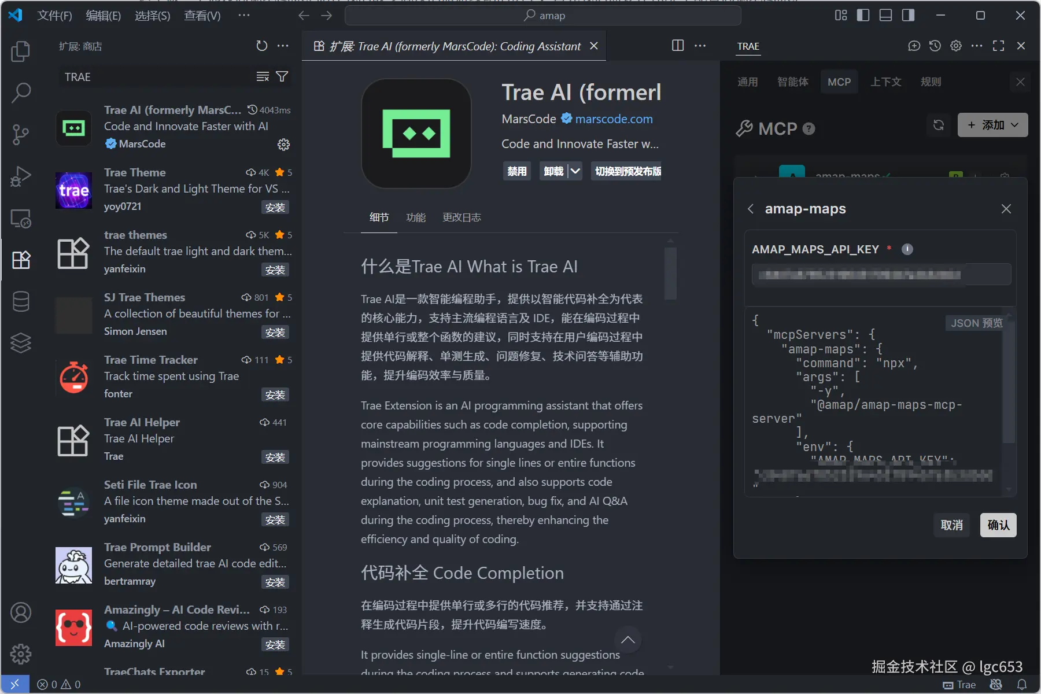Screen dimensions: 1041x694
Task: Open the 添加 dropdown for MCP servers
Action: (992, 125)
